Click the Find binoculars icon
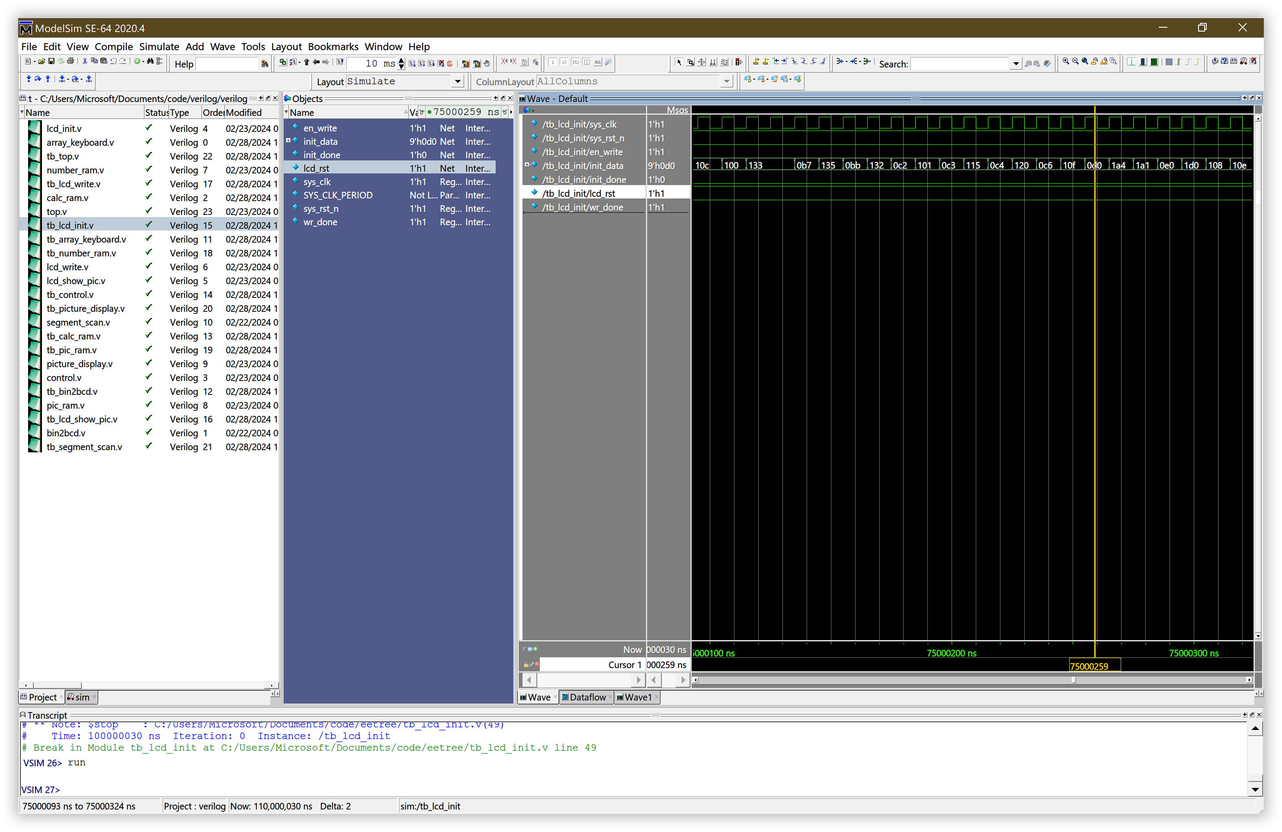Viewport: 1282px width, 832px height. click(x=150, y=61)
